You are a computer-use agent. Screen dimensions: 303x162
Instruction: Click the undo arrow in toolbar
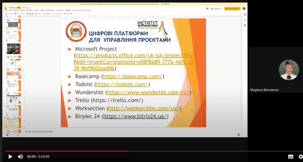point(10,14)
